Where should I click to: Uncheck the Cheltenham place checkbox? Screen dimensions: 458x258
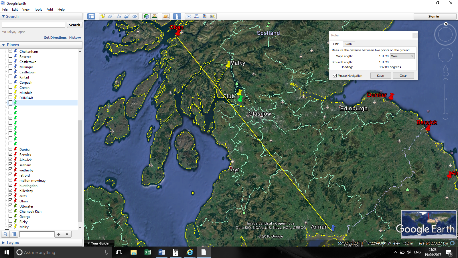coord(10,51)
